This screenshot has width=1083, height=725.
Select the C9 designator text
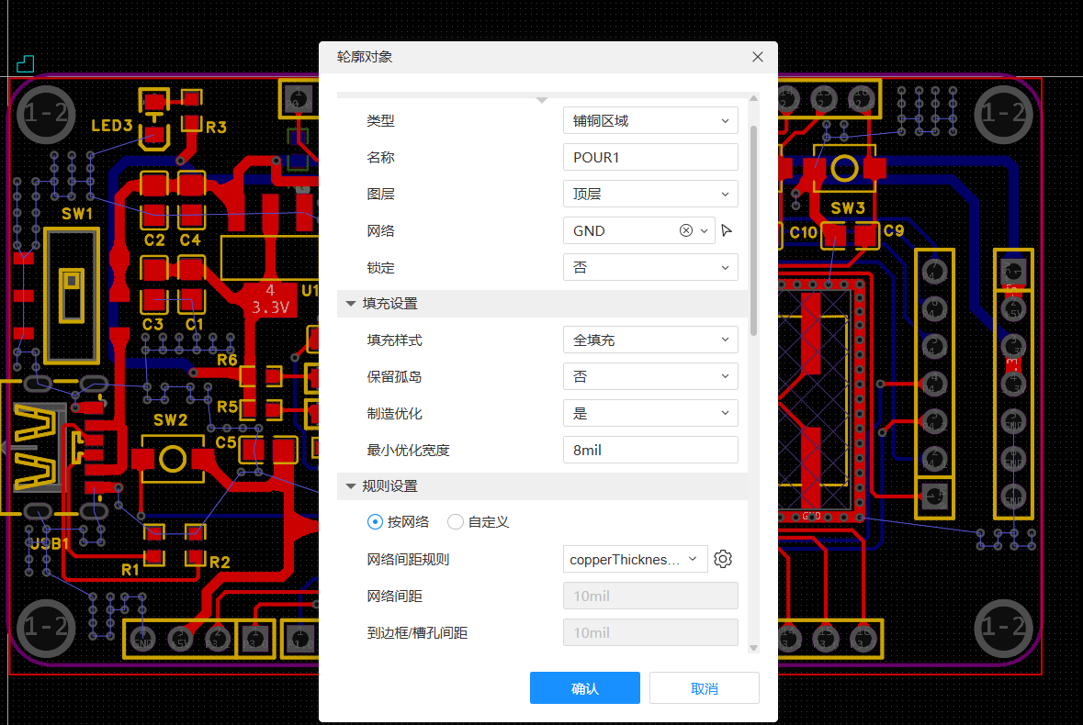click(894, 231)
